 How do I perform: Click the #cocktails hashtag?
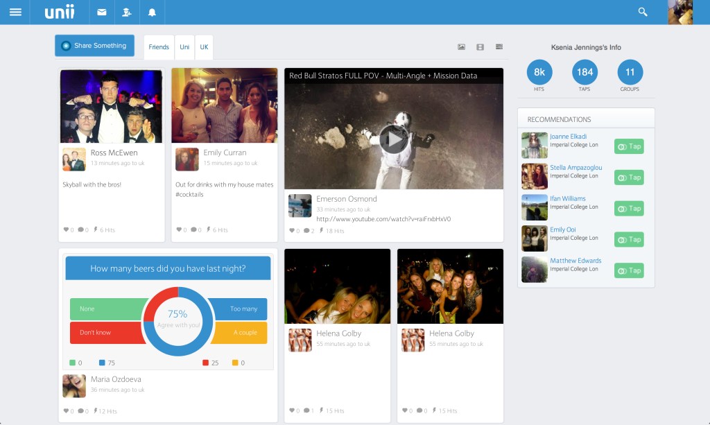click(x=189, y=195)
